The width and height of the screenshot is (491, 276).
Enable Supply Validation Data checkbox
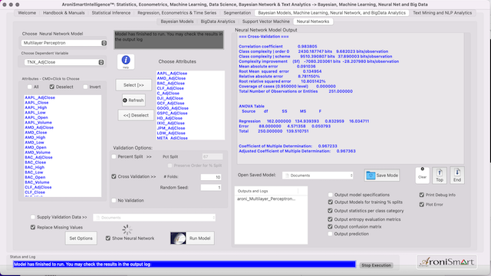tap(33, 217)
